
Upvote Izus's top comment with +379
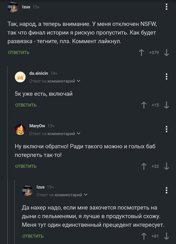[x=142, y=53]
